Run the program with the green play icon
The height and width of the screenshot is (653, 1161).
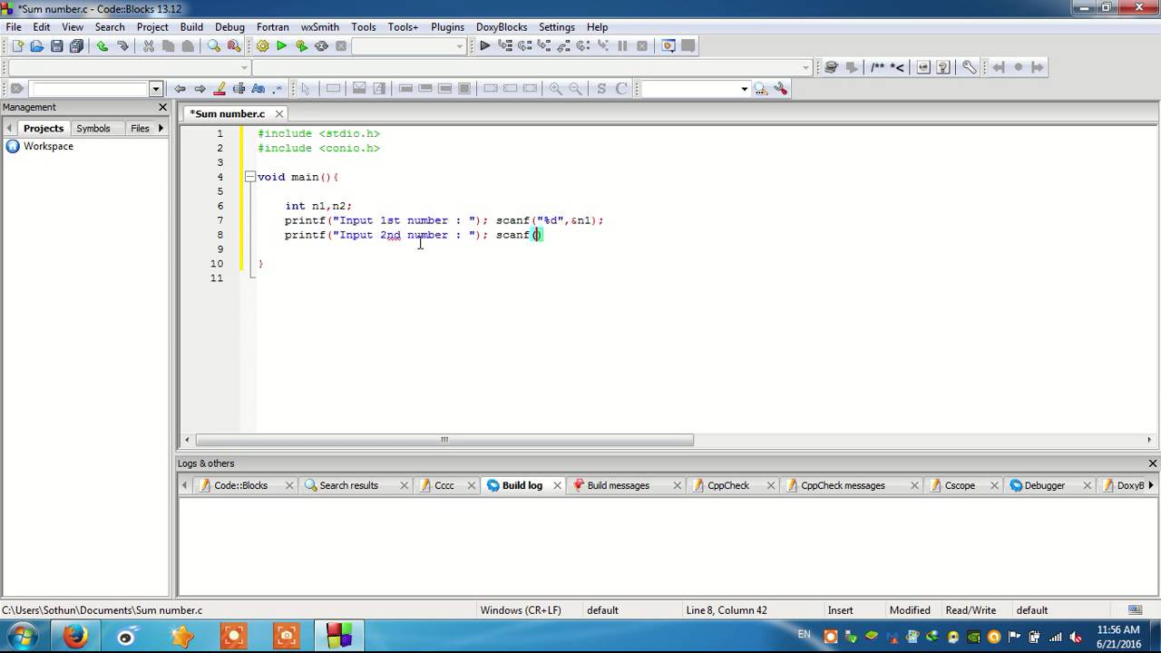point(281,46)
